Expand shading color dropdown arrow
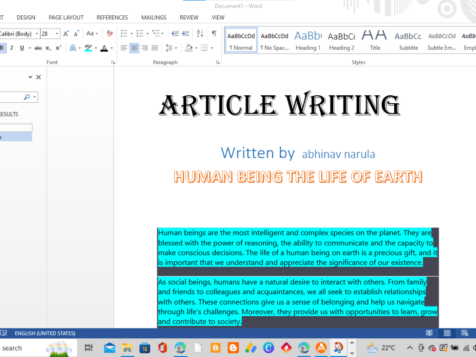476x357 pixels. pyautogui.click(x=197, y=48)
